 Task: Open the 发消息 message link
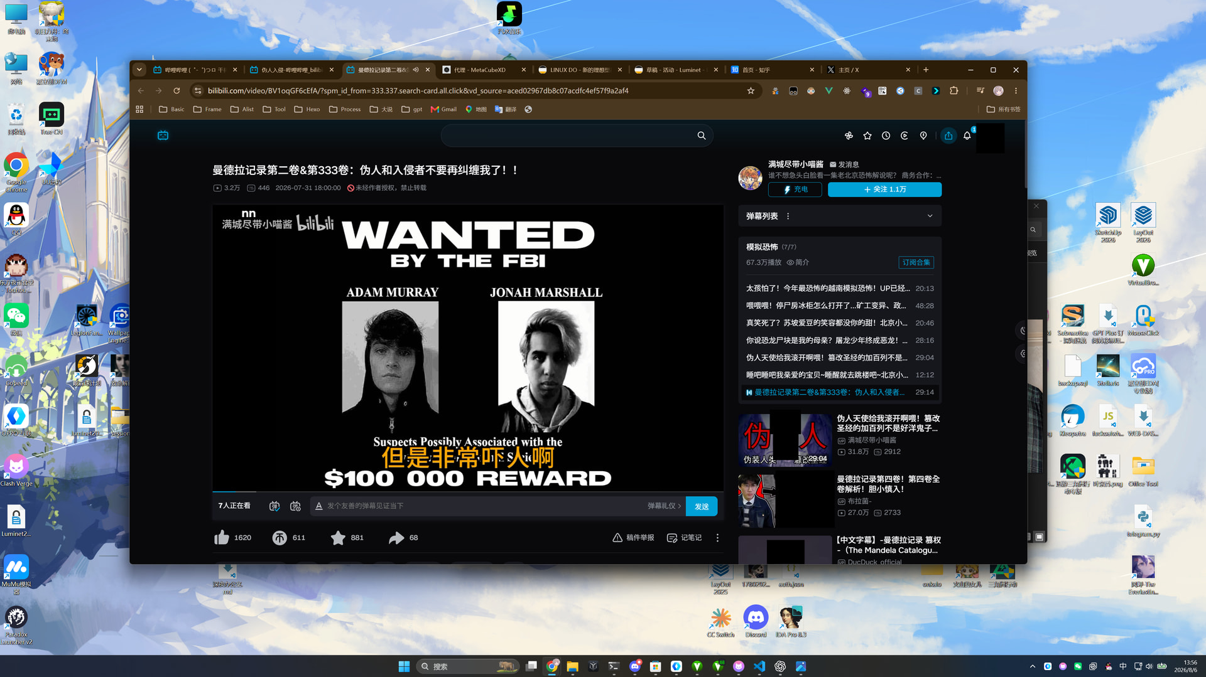pyautogui.click(x=844, y=164)
